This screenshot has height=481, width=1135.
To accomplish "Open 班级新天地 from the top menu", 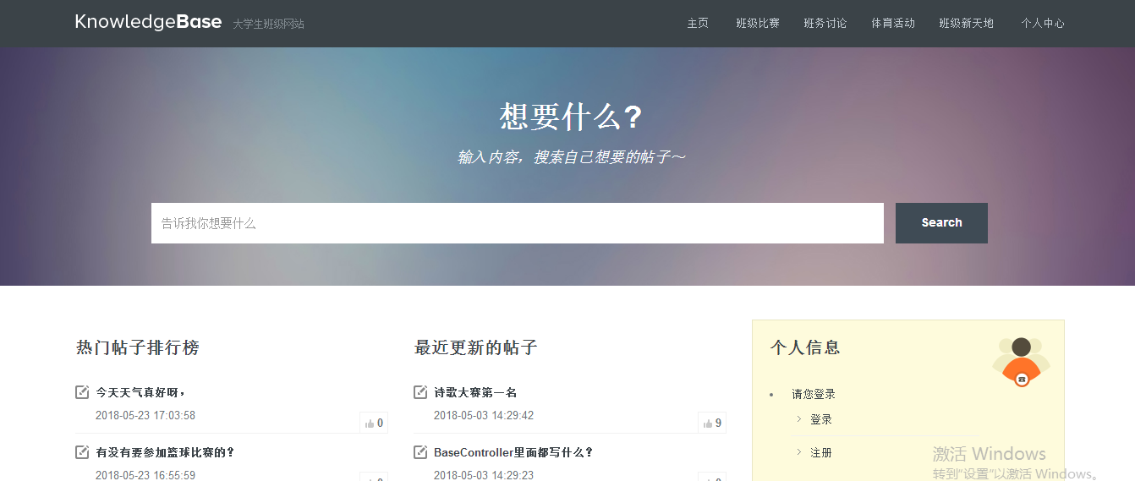I will (967, 24).
